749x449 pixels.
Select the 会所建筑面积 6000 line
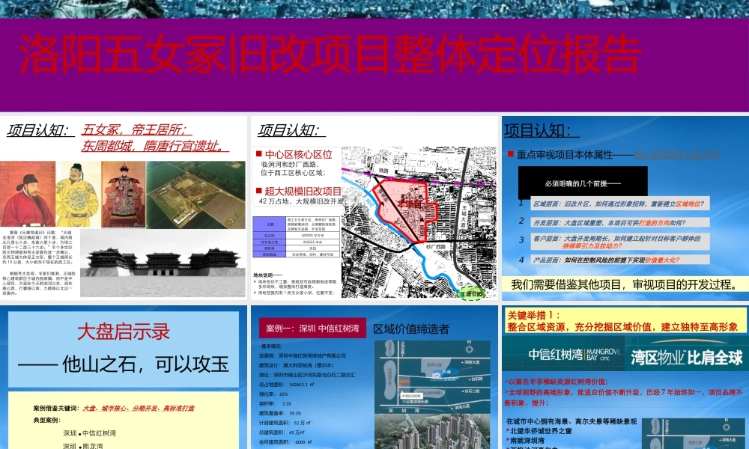285,442
